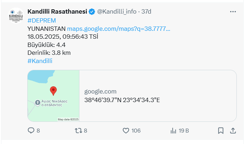Open the google.com link card title
The height and width of the screenshot is (144, 249).
pyautogui.click(x=100, y=91)
